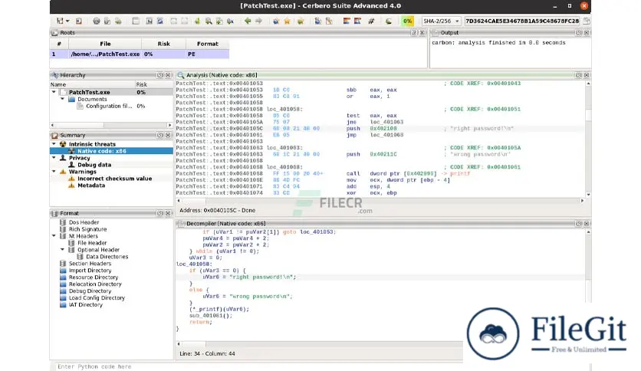This screenshot has height=371, width=641.
Task: Sort Roots table by Format column
Action: click(207, 44)
